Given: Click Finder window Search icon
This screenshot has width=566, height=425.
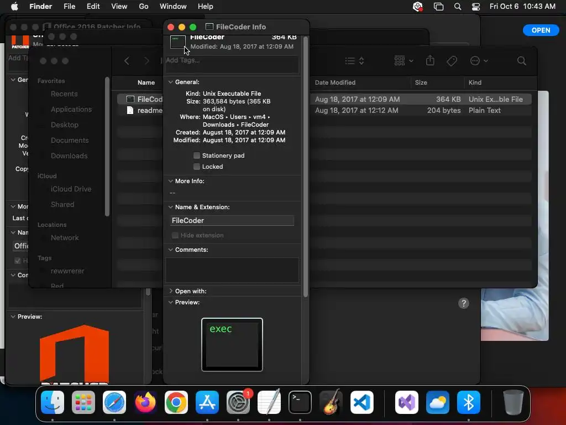Looking at the screenshot, I should pos(522,61).
